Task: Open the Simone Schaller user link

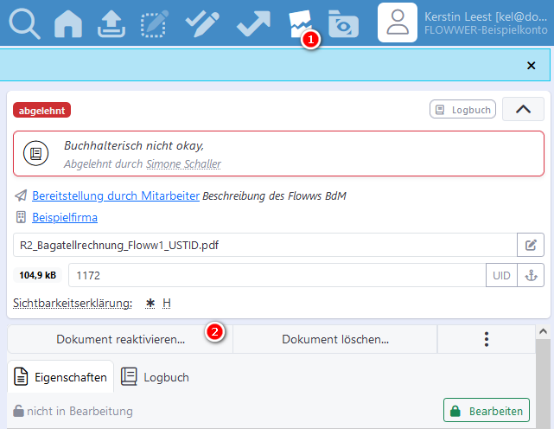Action: pos(182,163)
